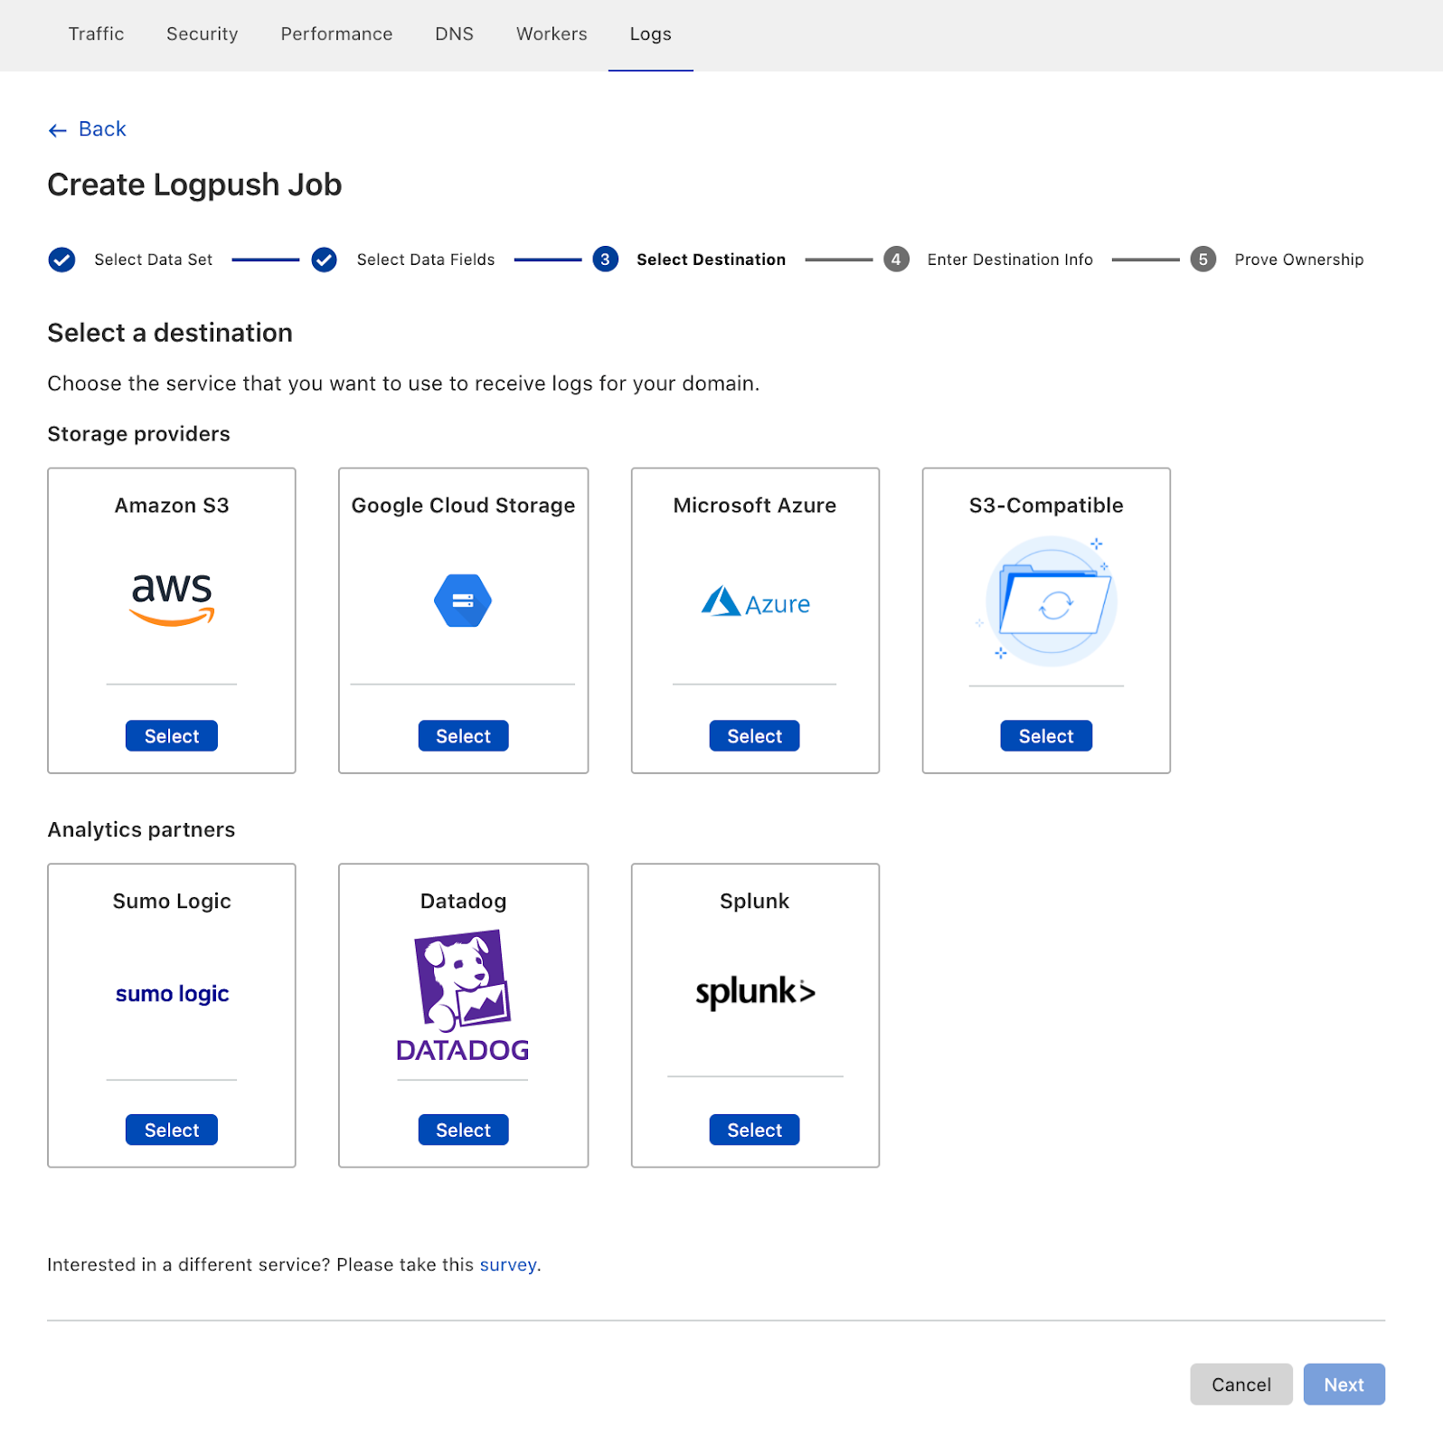The width and height of the screenshot is (1443, 1447).
Task: Open the survey link
Action: [x=508, y=1265]
